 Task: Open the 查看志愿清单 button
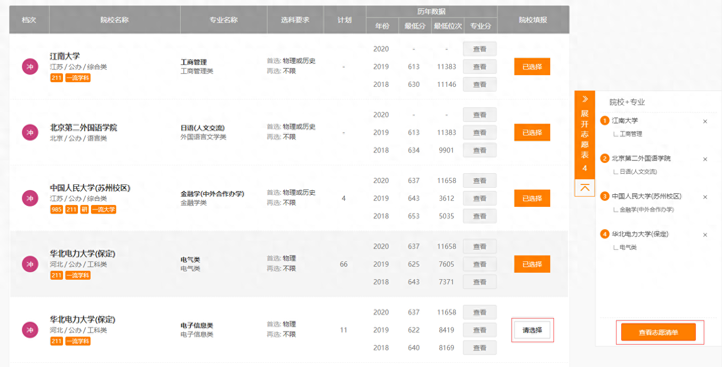click(x=658, y=332)
